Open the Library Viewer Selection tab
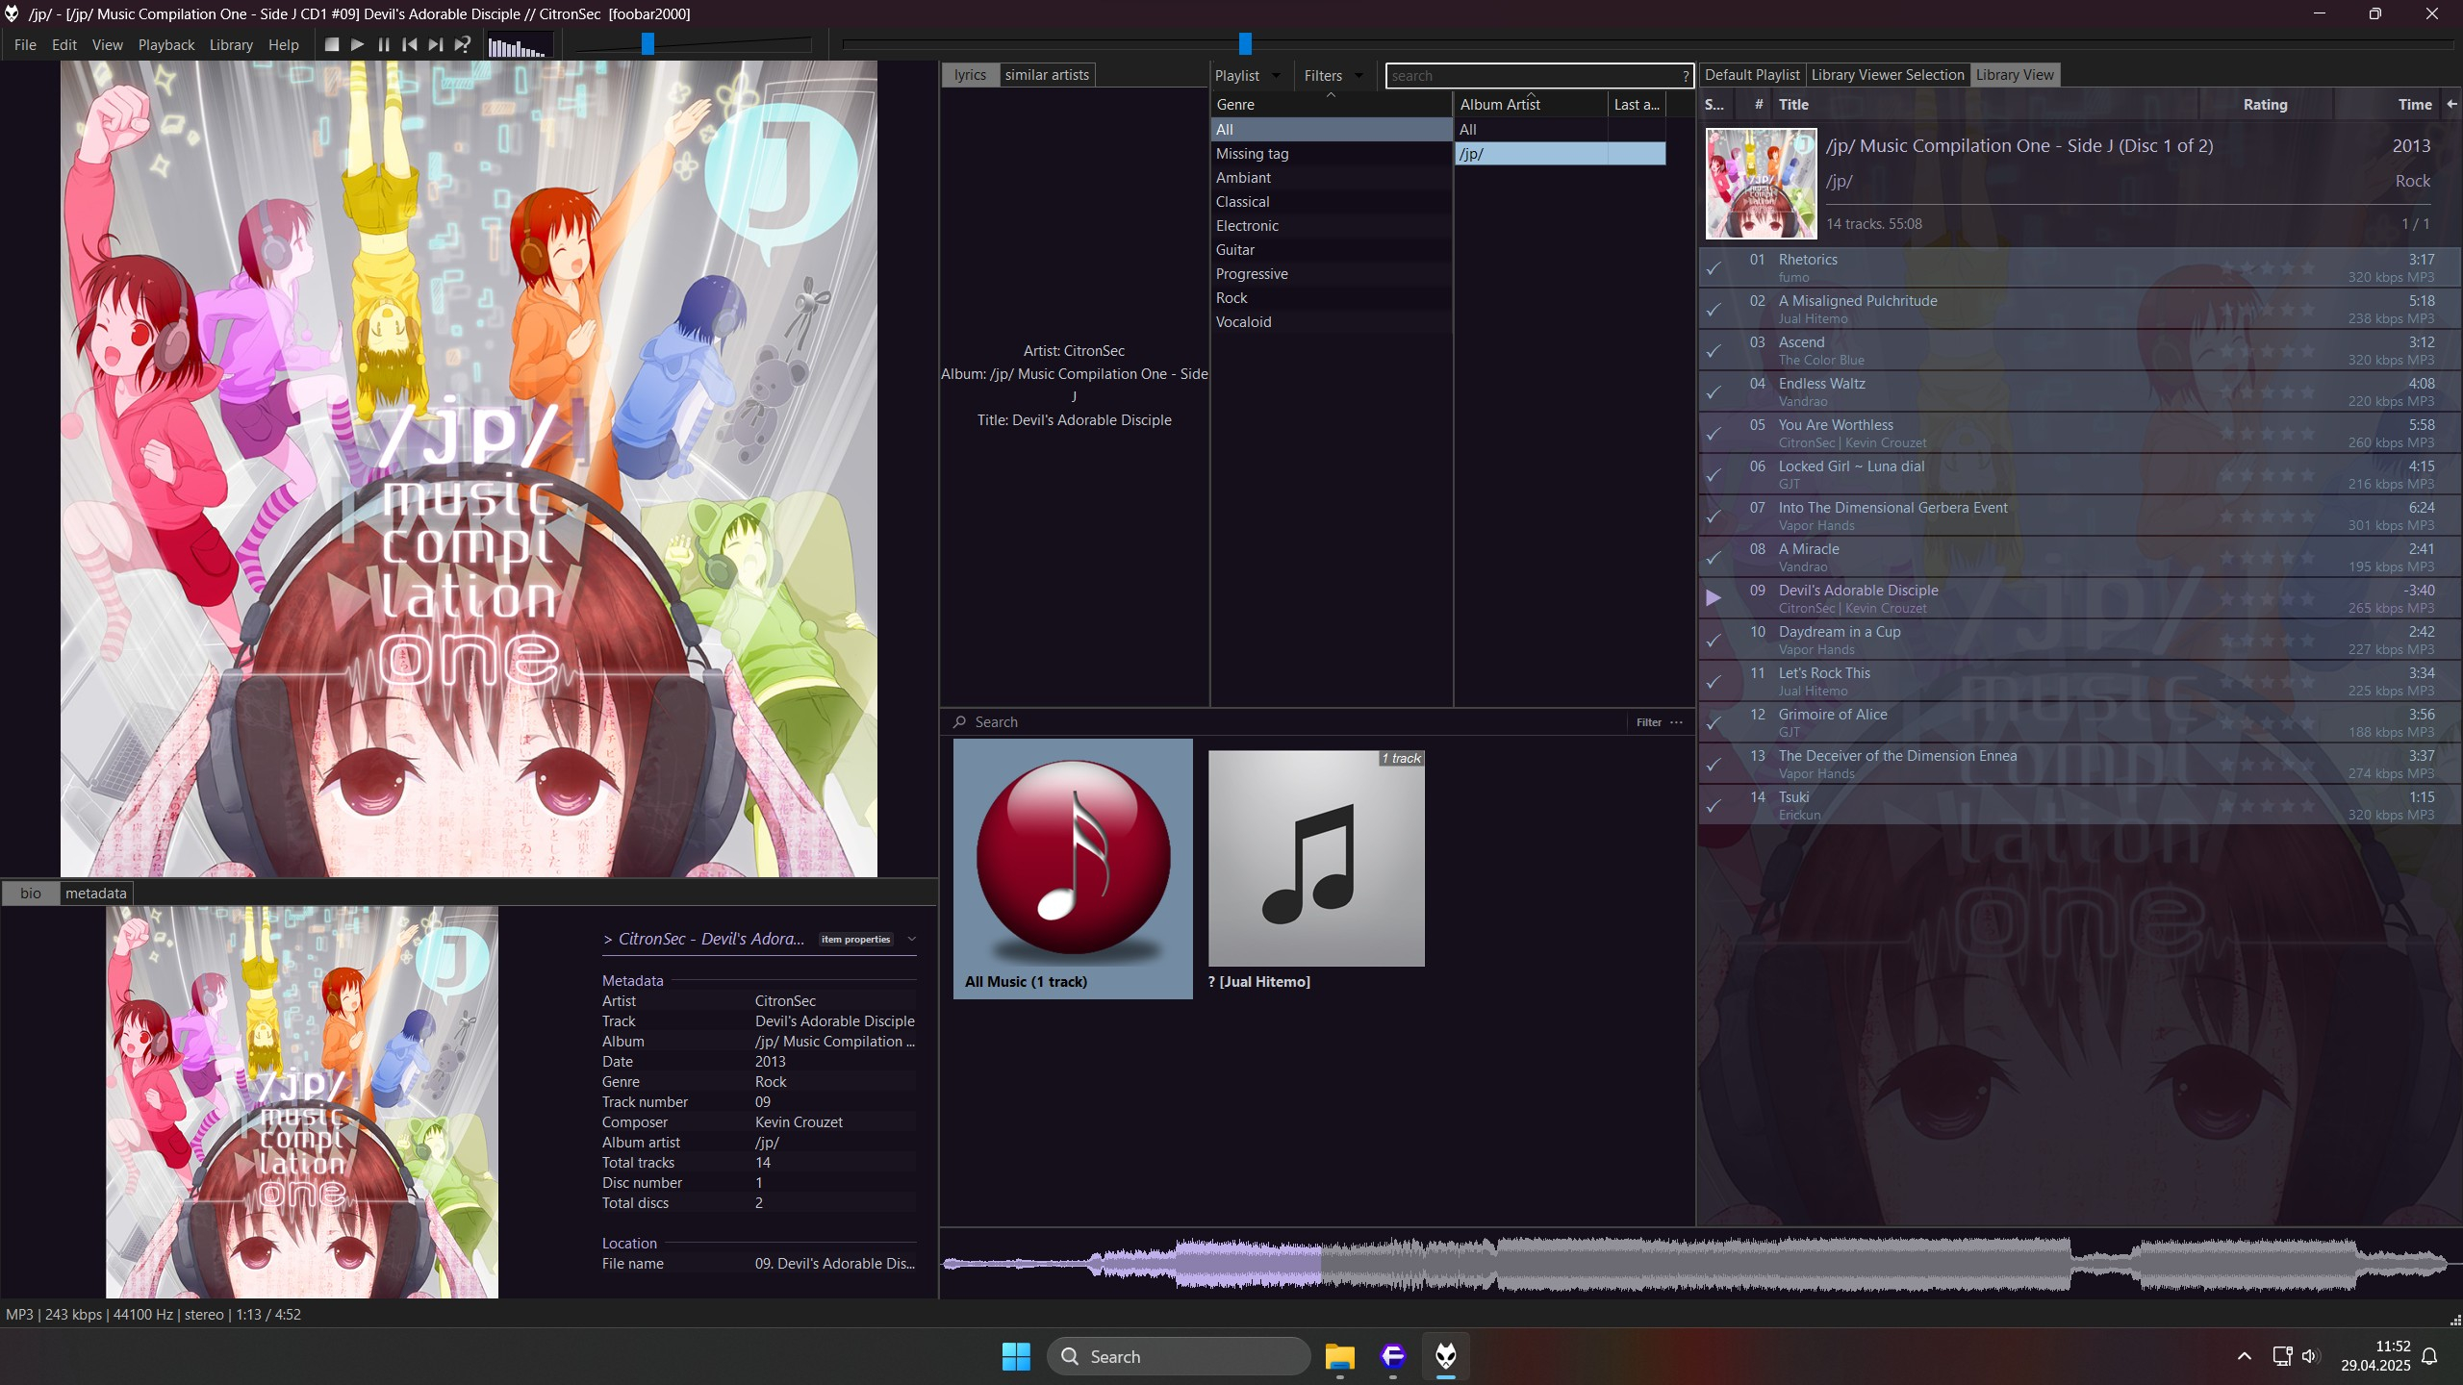 click(1888, 74)
